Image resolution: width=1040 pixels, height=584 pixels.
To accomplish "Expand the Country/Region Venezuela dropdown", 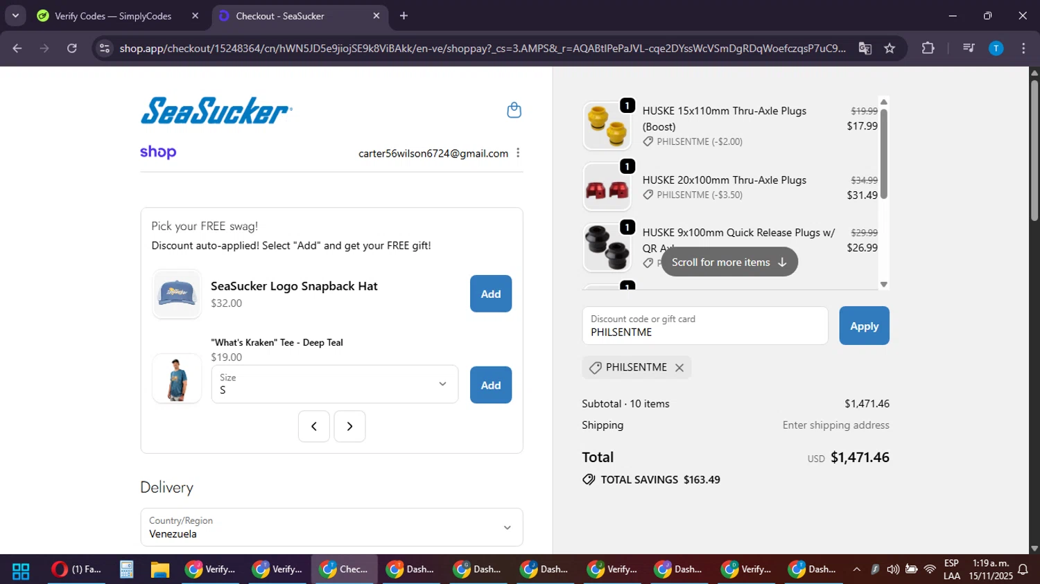I will [331, 527].
